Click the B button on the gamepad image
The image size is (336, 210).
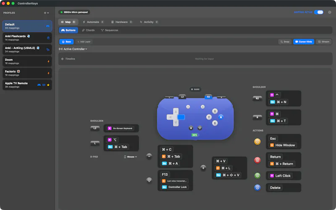point(215,123)
